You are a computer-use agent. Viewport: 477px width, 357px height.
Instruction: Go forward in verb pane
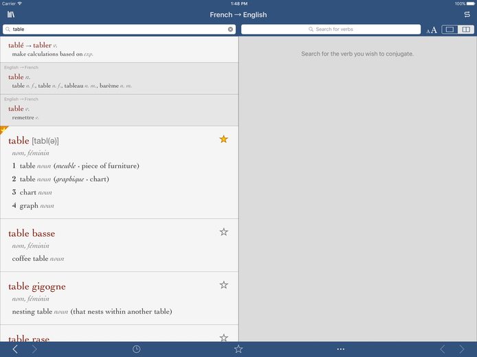[462, 349]
